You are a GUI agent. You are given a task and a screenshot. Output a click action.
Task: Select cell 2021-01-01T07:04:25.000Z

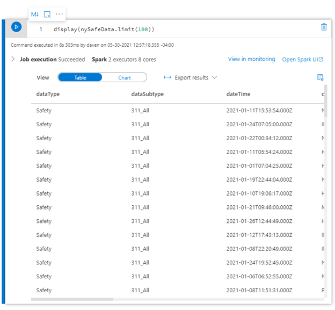259,165
